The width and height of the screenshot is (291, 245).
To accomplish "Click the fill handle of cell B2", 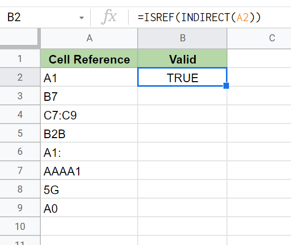I will coord(226,86).
